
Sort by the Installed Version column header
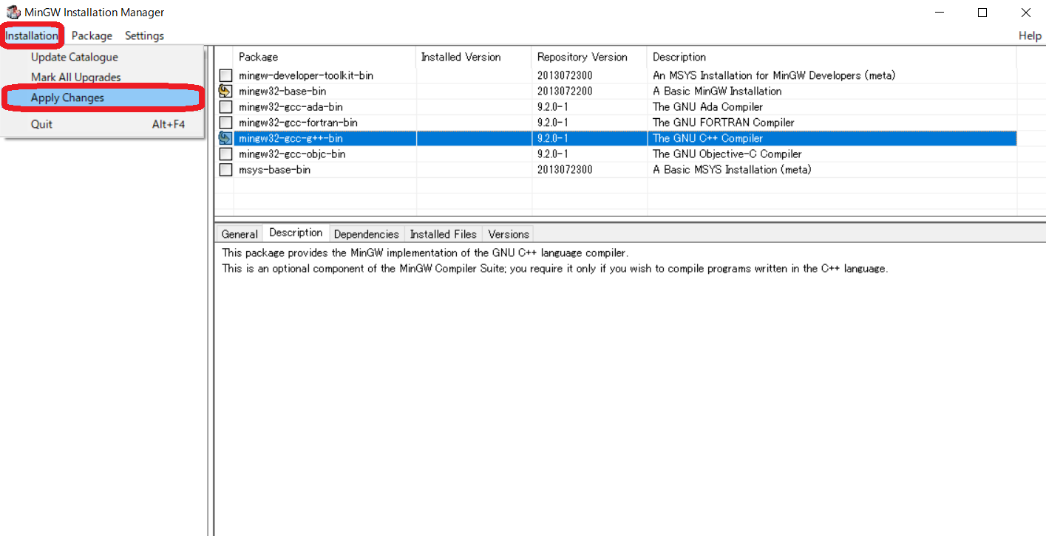coord(474,57)
